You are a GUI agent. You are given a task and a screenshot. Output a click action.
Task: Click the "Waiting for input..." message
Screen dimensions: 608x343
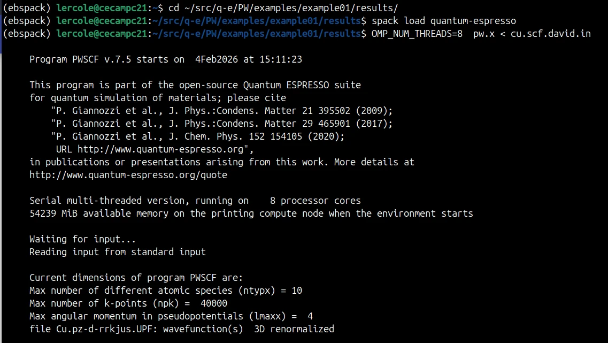(x=82, y=239)
